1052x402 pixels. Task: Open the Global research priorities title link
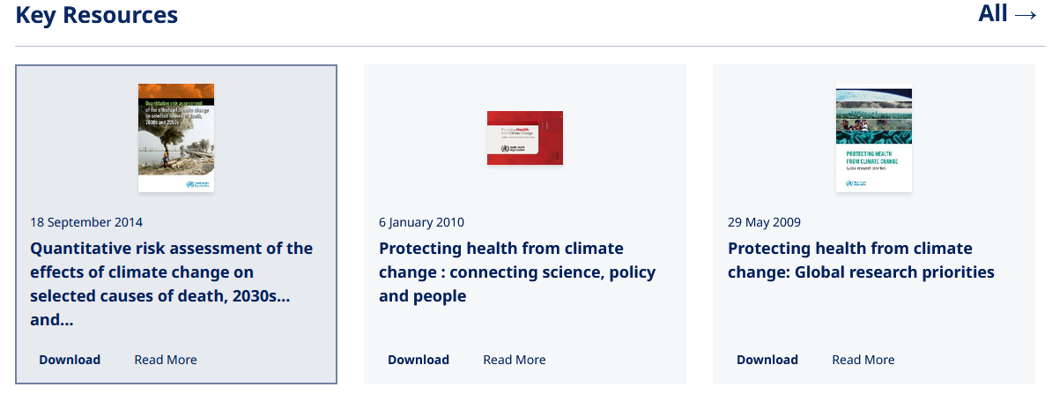click(861, 260)
